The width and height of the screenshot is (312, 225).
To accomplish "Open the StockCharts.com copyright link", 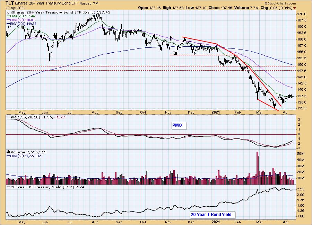I will coord(280,3).
